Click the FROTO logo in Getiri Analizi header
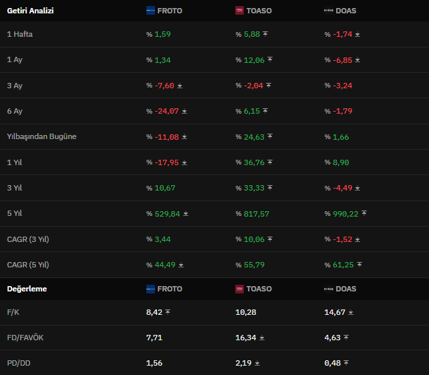The width and height of the screenshot is (429, 375). point(150,11)
